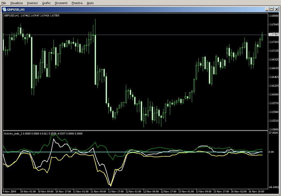Click the 16 Nov 10:00 time label
Screen dimensions: 281x196
[x=256, y=192]
